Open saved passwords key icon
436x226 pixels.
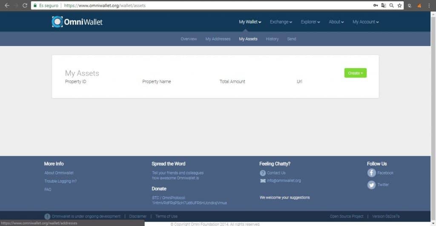pyautogui.click(x=376, y=6)
